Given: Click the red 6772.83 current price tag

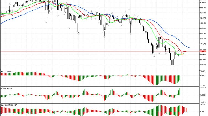Looking at the screenshot, I should click(x=203, y=51).
